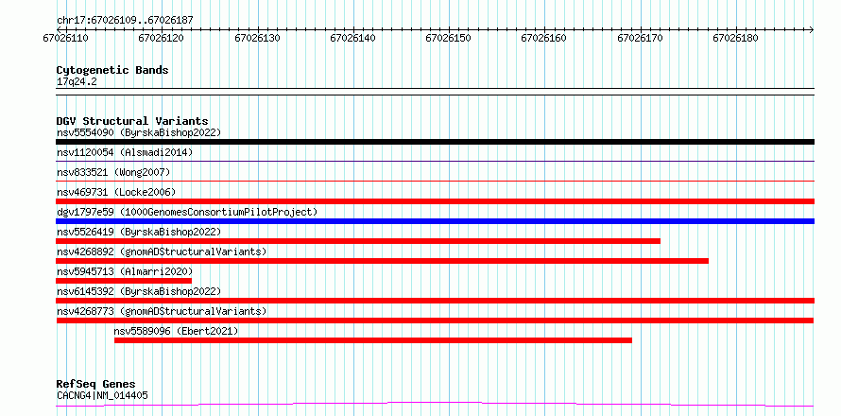Click ruler position 67026150

[449, 38]
